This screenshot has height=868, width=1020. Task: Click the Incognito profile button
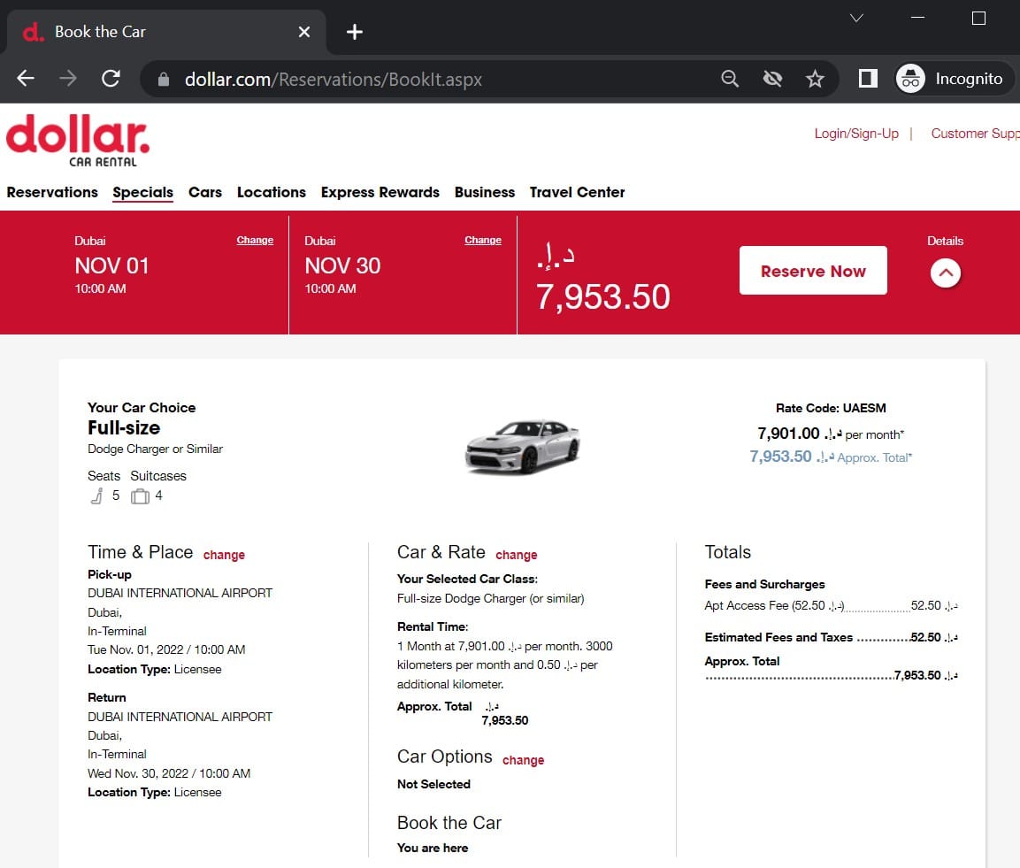pos(953,79)
